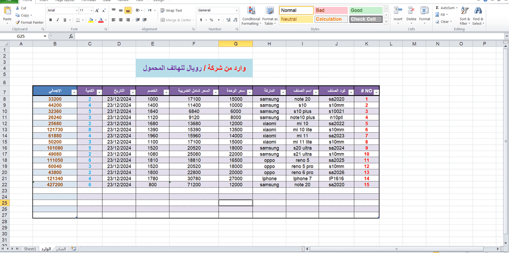This screenshot has height=253, width=509.
Task: Switch to Sheet1 tab
Action: click(x=30, y=249)
